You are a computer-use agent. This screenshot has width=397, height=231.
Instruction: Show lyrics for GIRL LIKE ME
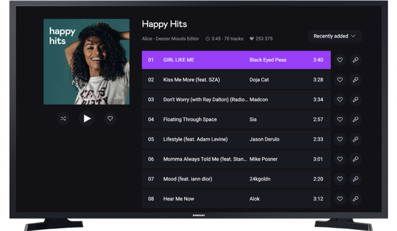[355, 60]
